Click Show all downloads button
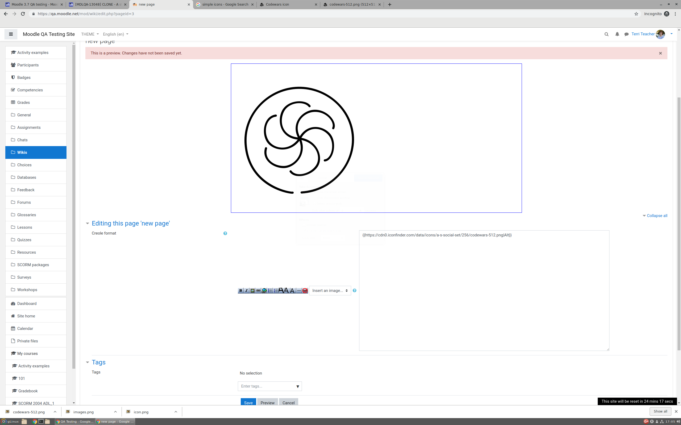The width and height of the screenshot is (681, 425). tap(660, 411)
